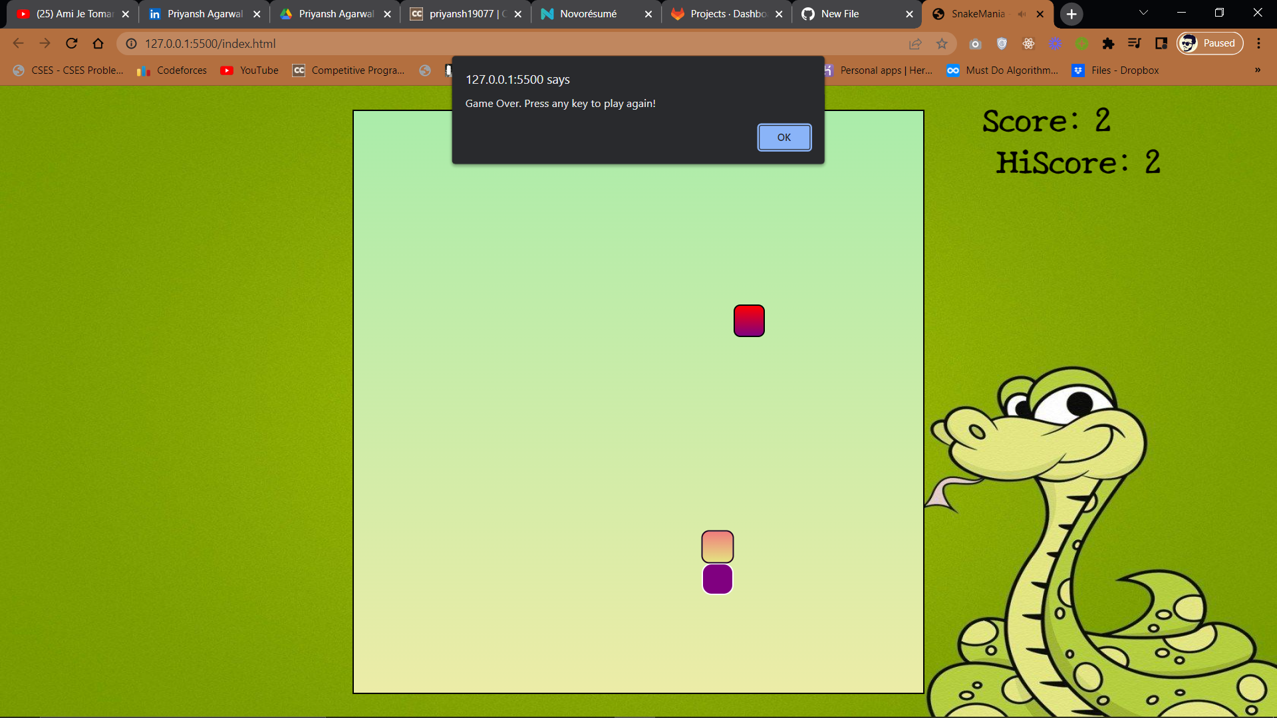Go back to the previous page
Viewport: 1277px width, 718px height.
click(19, 43)
